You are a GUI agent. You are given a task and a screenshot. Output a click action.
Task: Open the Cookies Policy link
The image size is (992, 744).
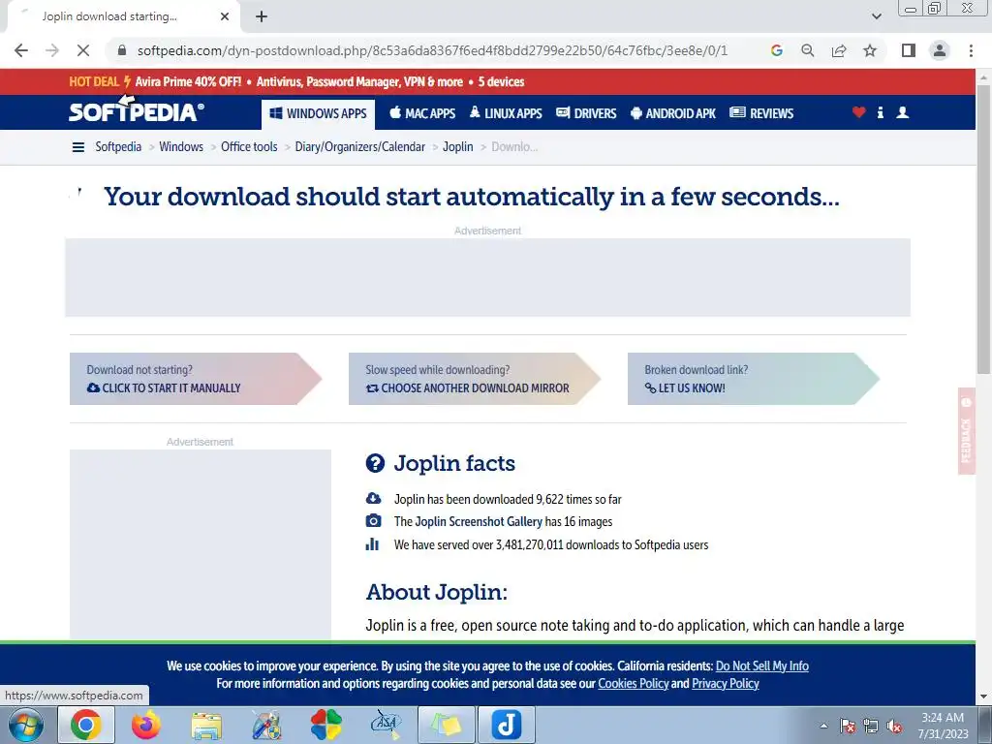[634, 684]
